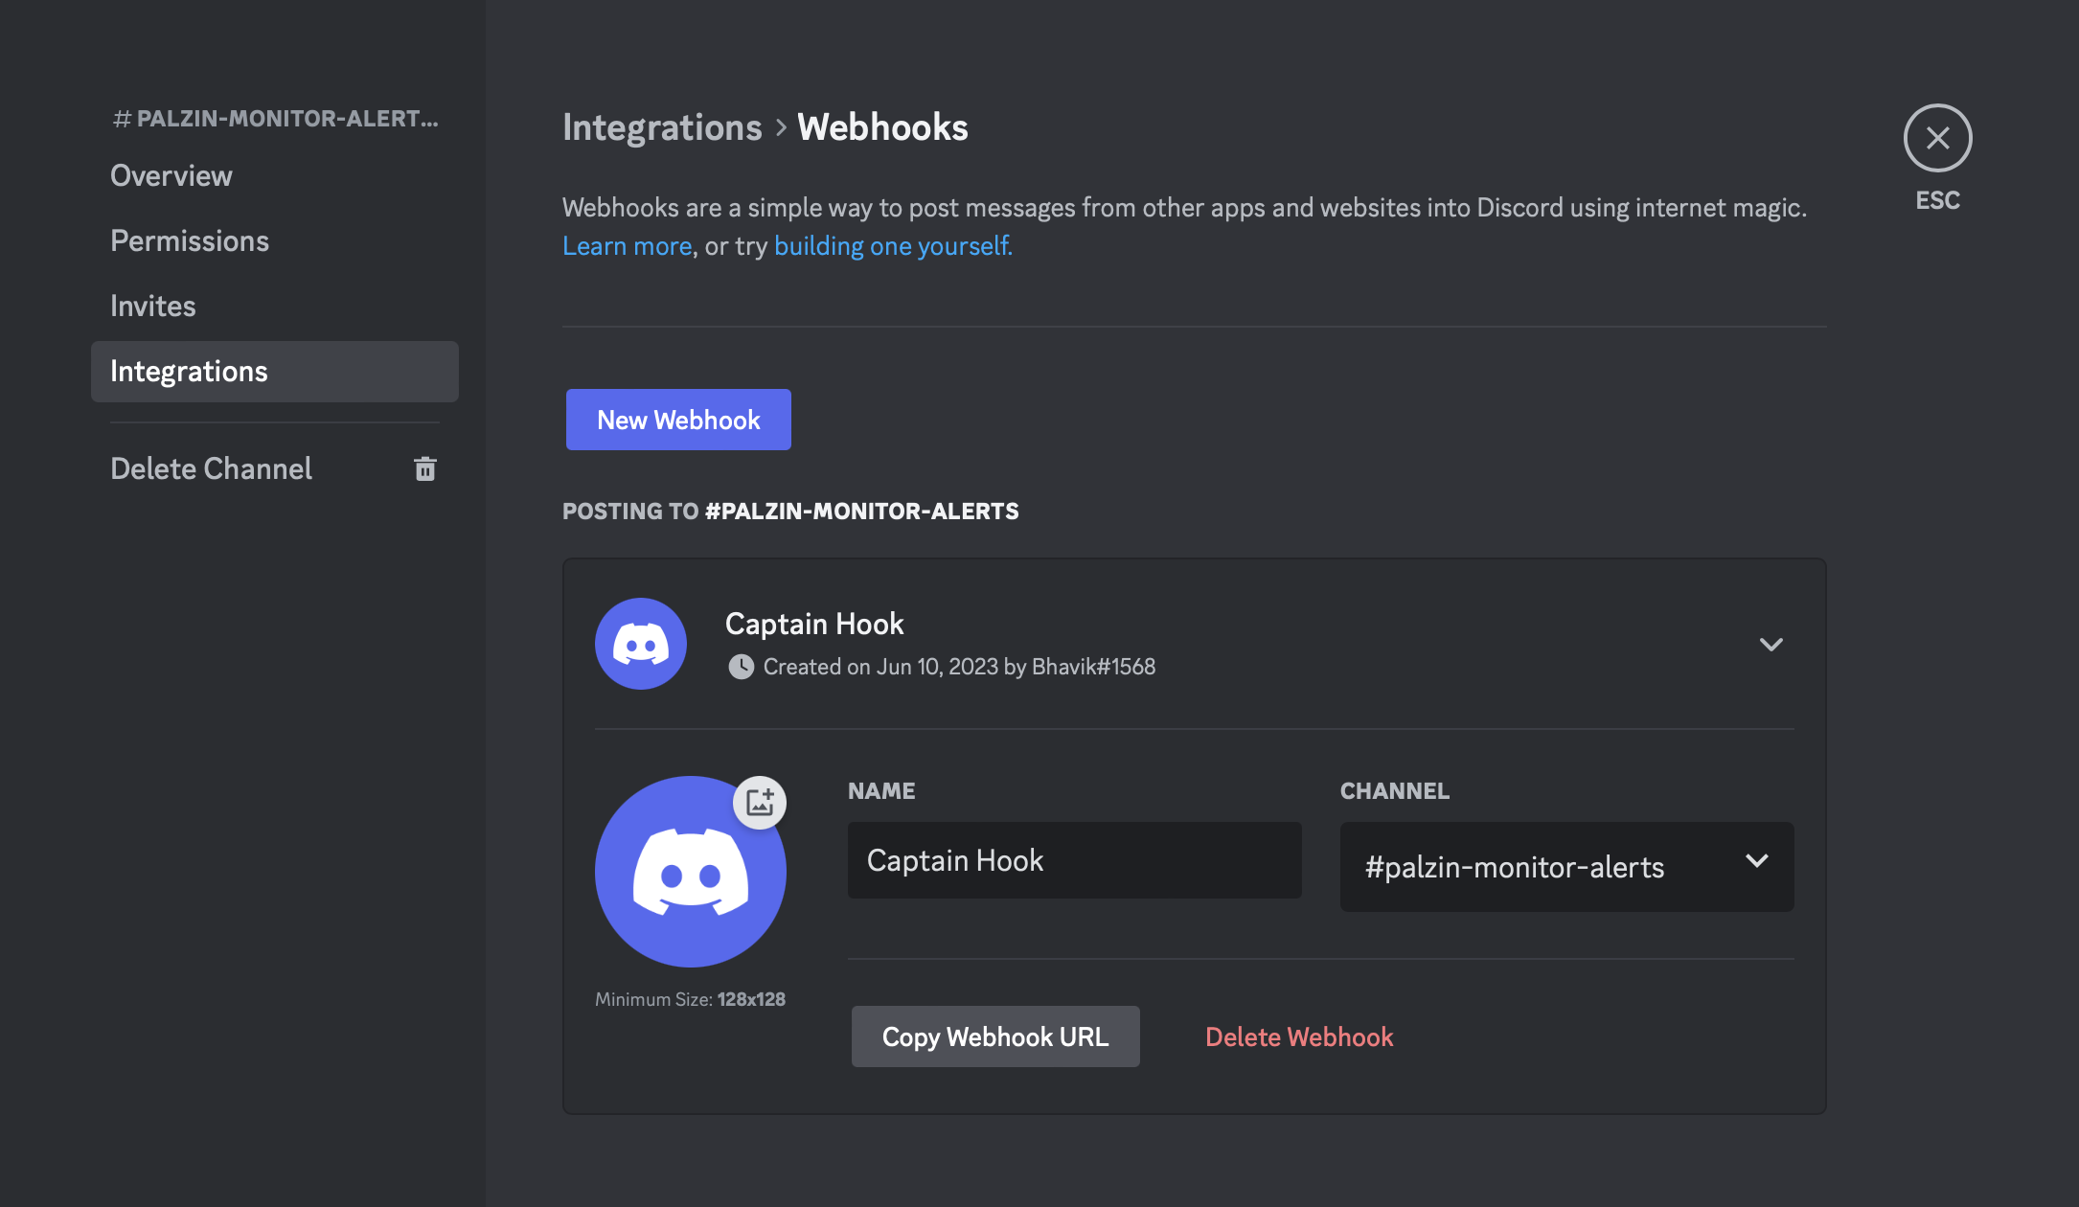Go back via Integrations breadcrumb
The width and height of the screenshot is (2079, 1207).
click(x=662, y=127)
